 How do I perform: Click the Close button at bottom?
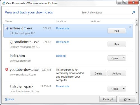click(x=127, y=99)
